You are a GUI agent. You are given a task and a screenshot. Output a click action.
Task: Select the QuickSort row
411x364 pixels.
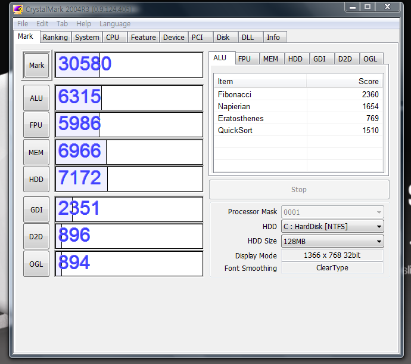pyautogui.click(x=298, y=130)
